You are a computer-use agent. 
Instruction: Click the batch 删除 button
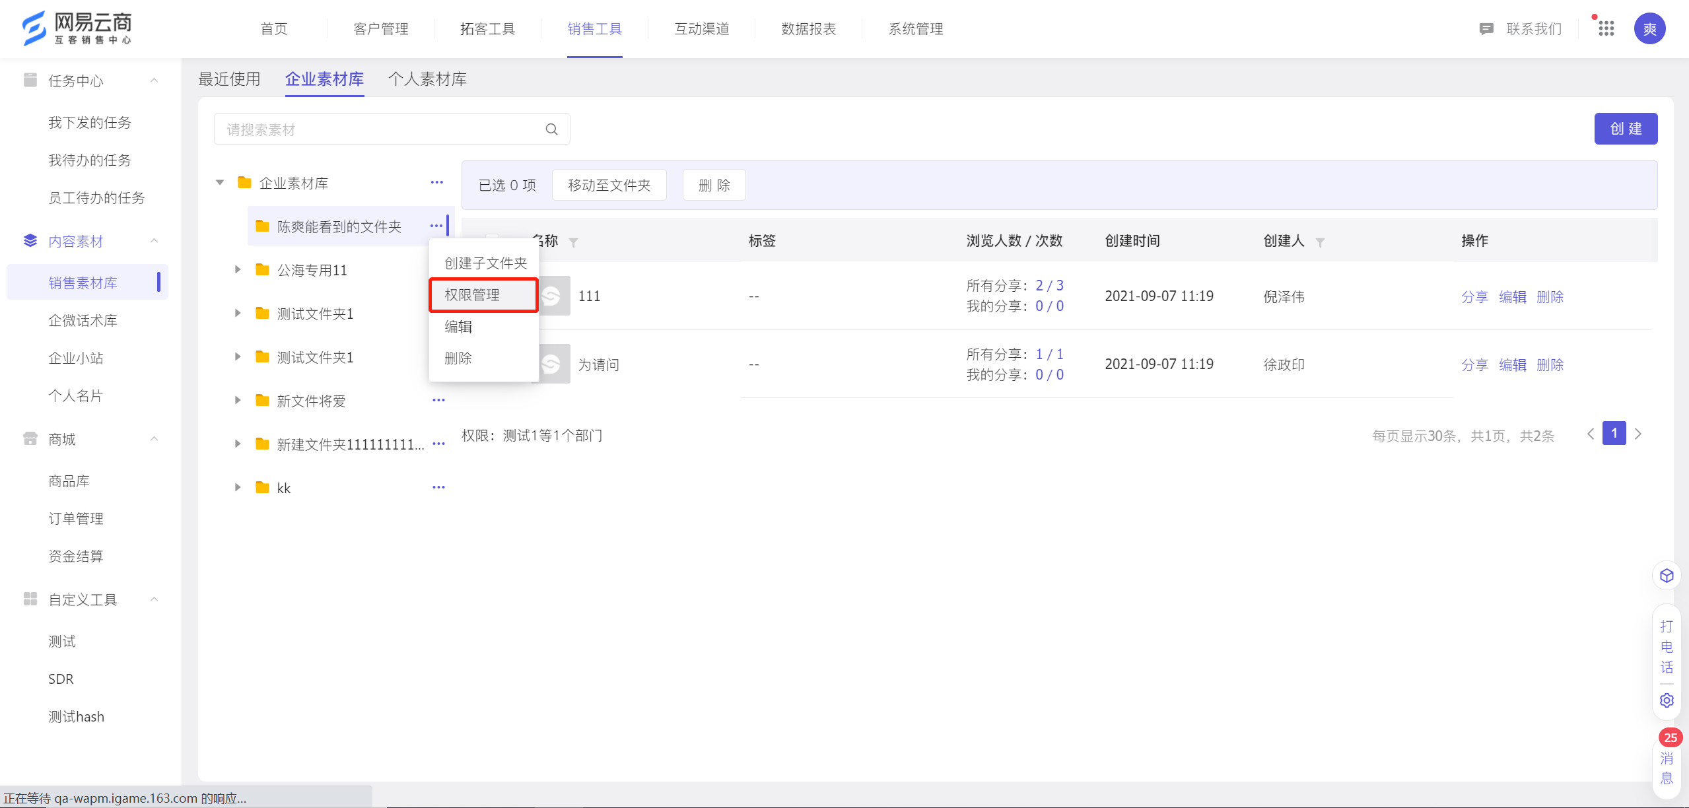(x=714, y=185)
